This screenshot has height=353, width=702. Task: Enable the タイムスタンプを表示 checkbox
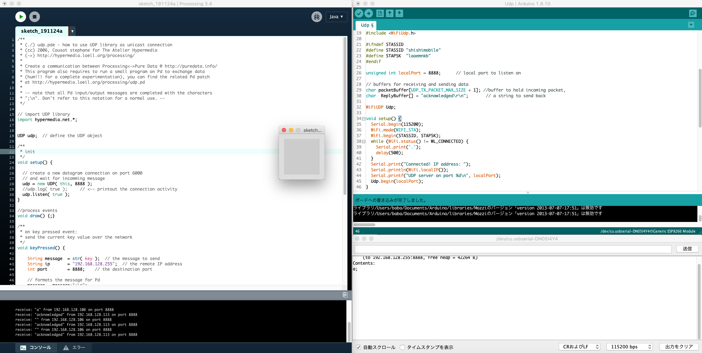pyautogui.click(x=402, y=347)
